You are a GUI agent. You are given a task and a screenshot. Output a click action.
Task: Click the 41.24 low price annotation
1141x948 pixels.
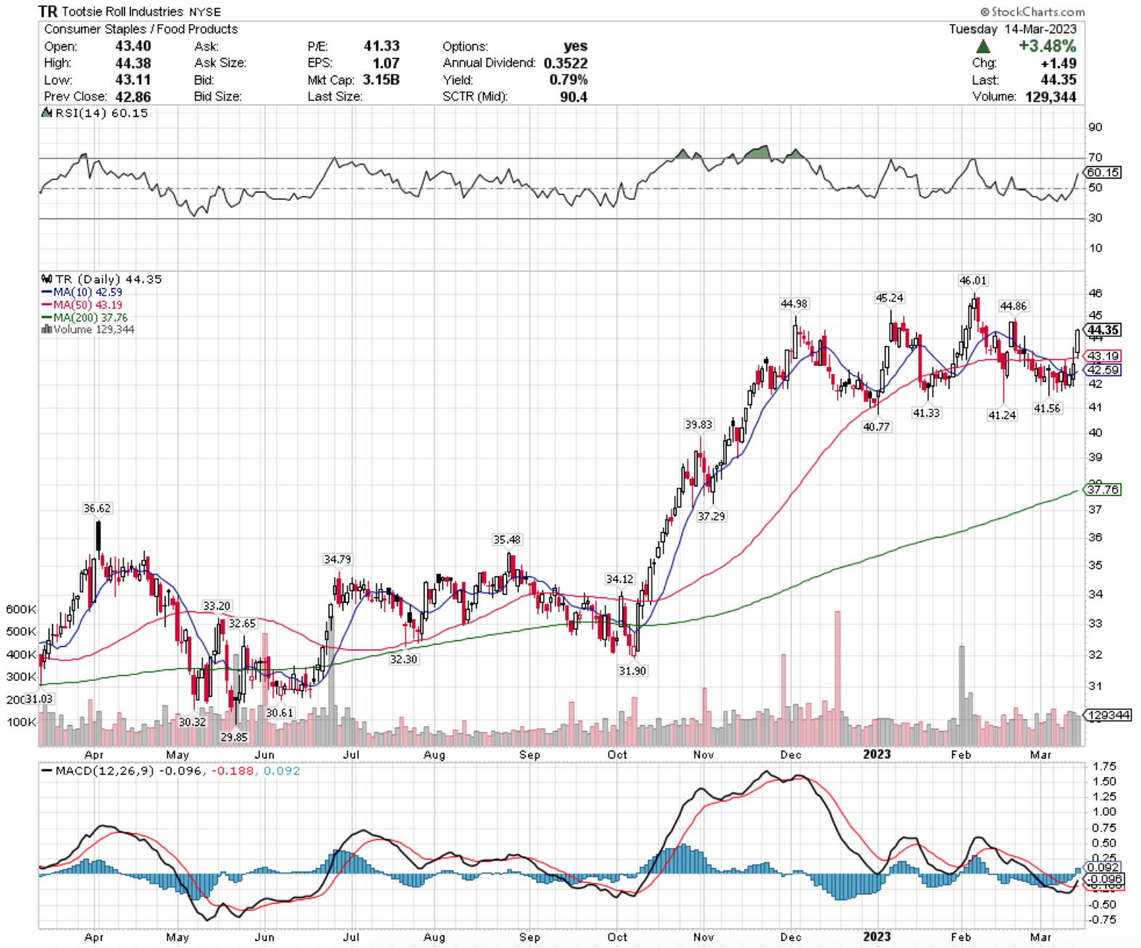(1002, 415)
